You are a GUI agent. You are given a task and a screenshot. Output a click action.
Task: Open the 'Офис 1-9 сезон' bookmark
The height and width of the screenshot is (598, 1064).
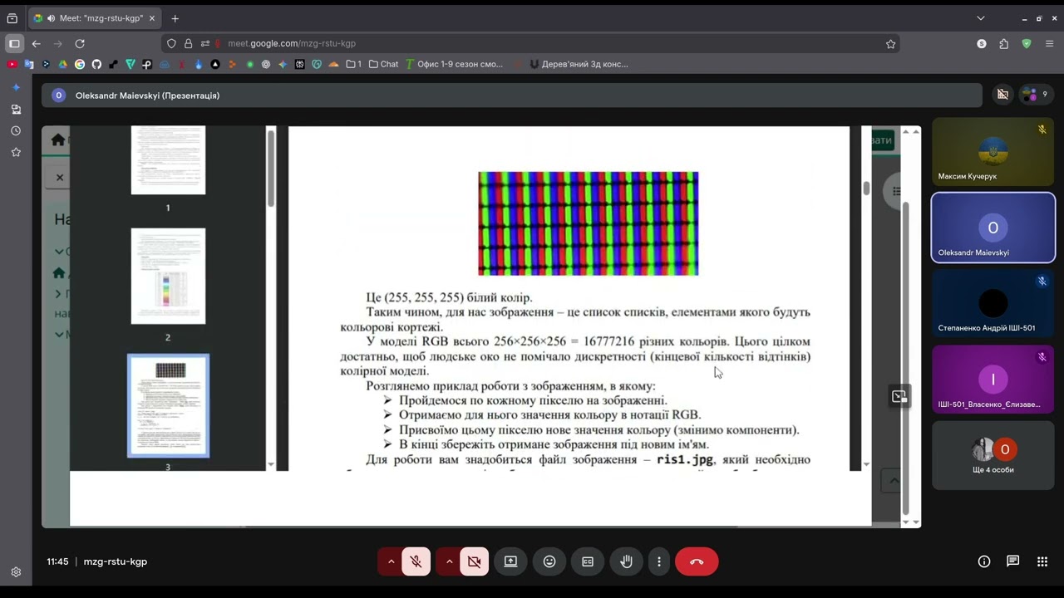(x=455, y=64)
